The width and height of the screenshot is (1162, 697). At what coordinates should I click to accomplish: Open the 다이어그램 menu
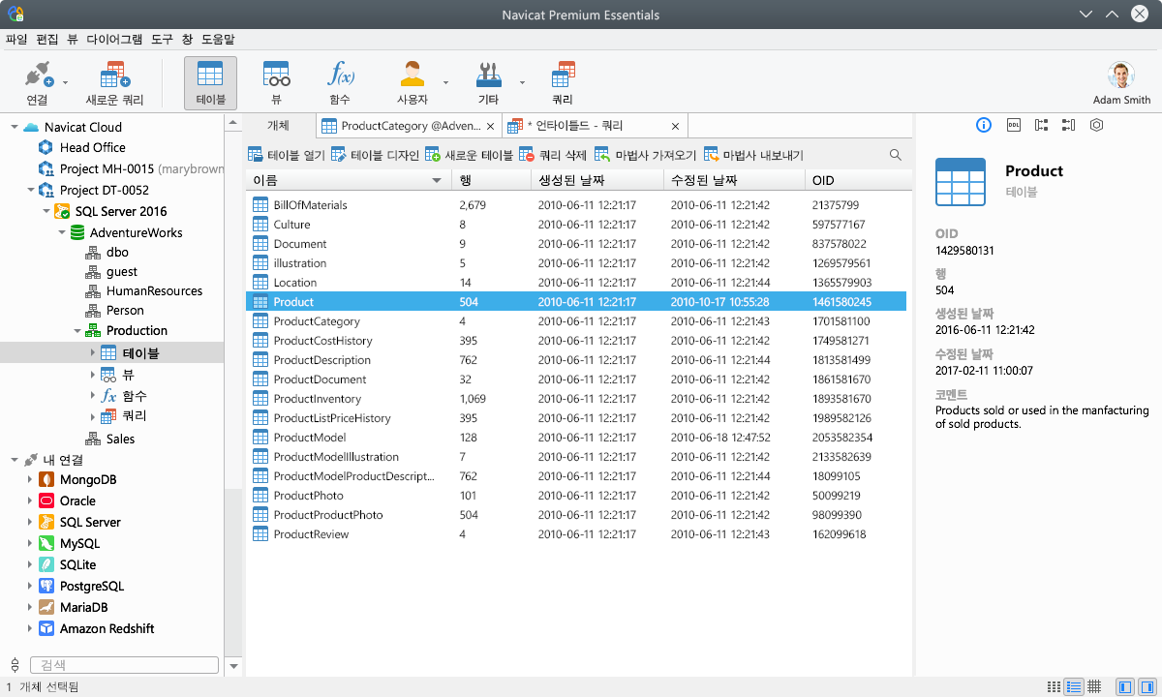(x=114, y=40)
